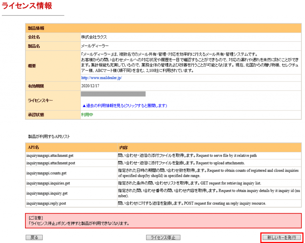Screen dimensions: 305x243
Task: Click the 承認状態 row label
Action: click(x=36, y=115)
